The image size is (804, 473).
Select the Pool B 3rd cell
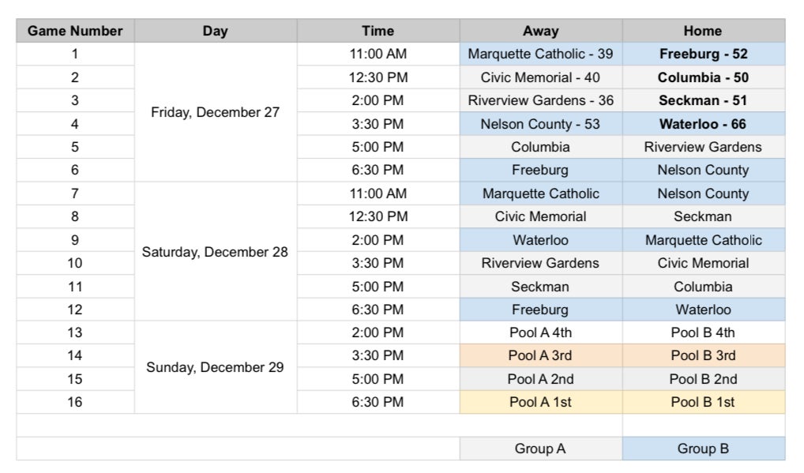[703, 355]
